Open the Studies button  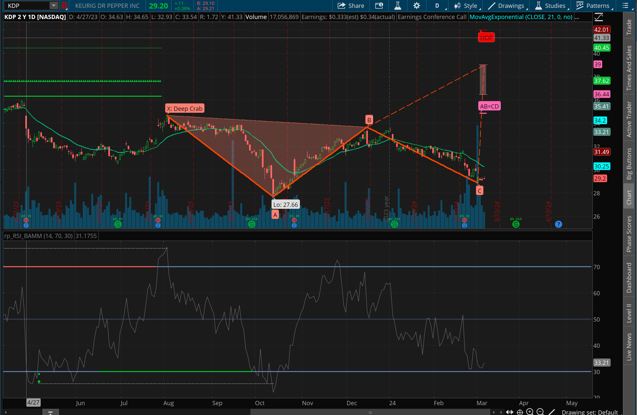tap(551, 6)
